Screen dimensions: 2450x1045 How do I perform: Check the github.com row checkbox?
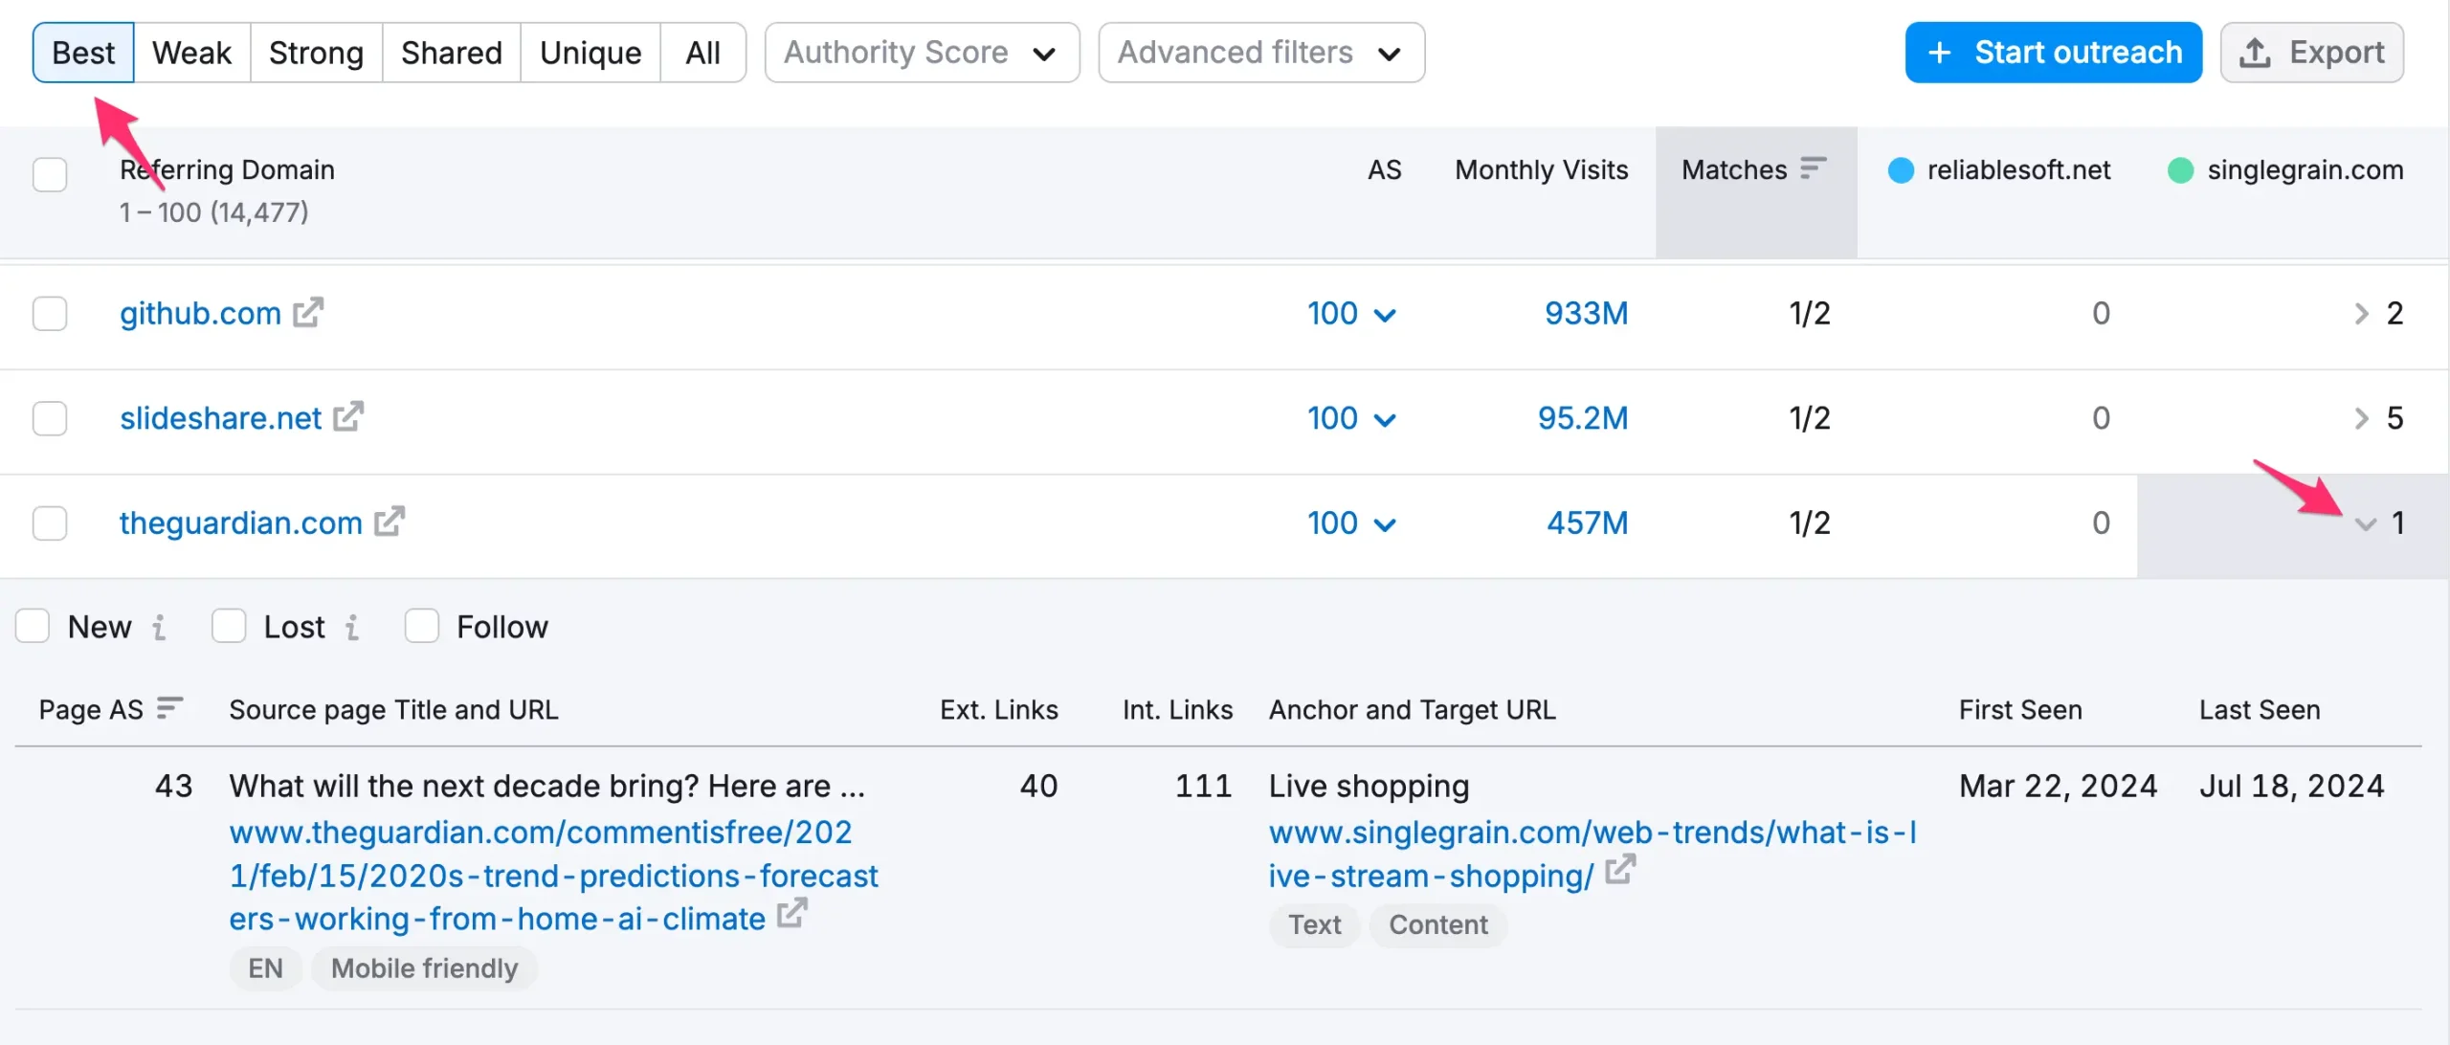point(50,314)
